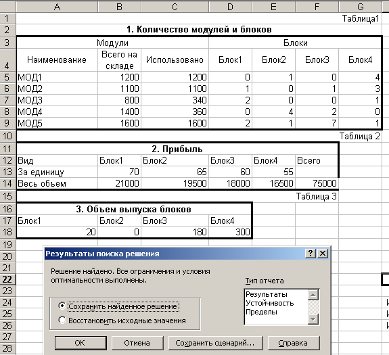Click the Модули group header

(112, 43)
